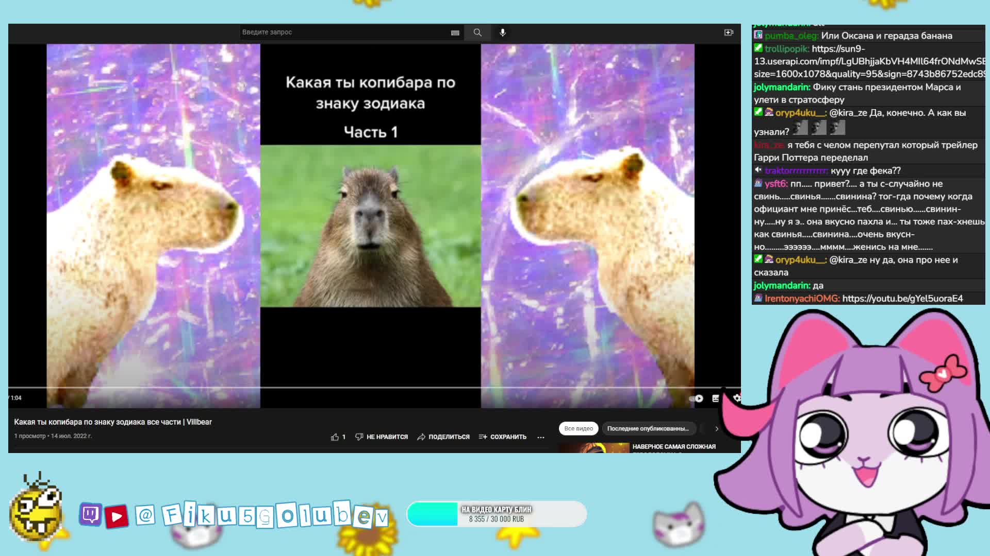
Task: Click username 'IrentonyachiOMG' in chat
Action: (802, 299)
